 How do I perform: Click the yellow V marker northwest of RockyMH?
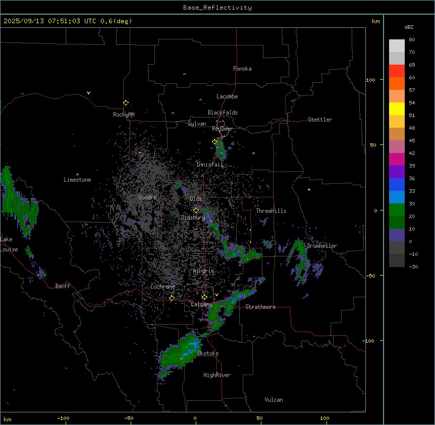pos(88,93)
